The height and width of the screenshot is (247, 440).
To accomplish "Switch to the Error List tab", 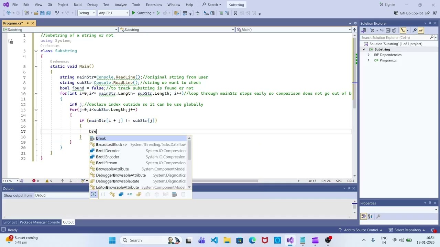I will [x=10, y=222].
